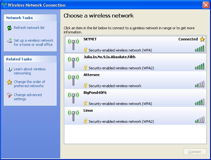Click the green Refresh network list icon
211x160 pixels.
[9, 28]
